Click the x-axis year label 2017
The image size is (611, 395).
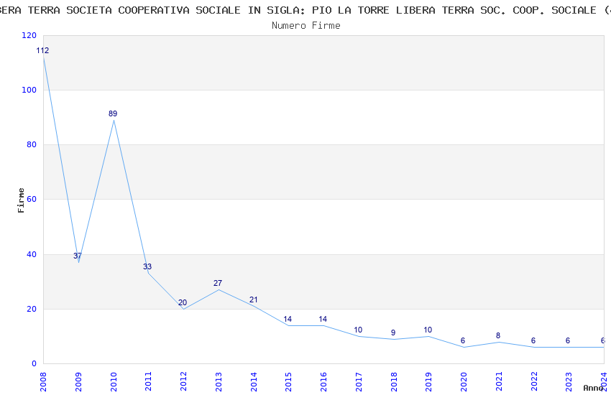pyautogui.click(x=359, y=381)
